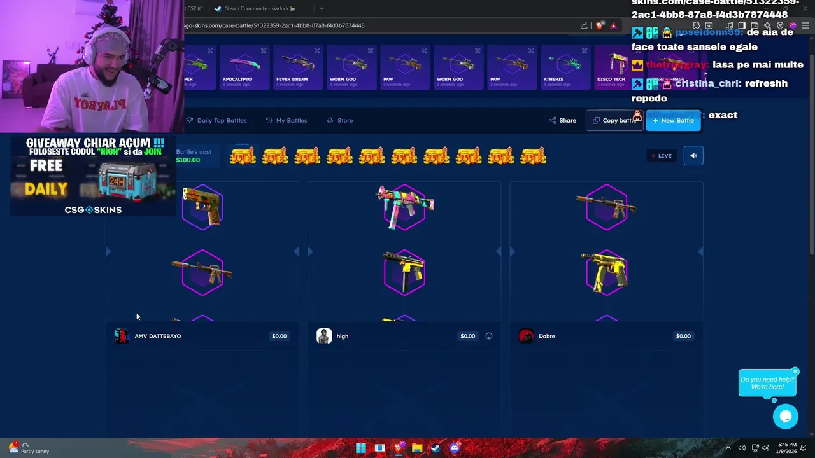
Task: Click crossed-swords battle icon on FEVER DREAM card
Action: 317,51
